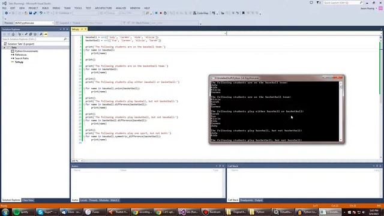Image resolution: width=384 pixels, height=216 pixels.
Task: Switch to the Call Stack tab
Action: 233,200
